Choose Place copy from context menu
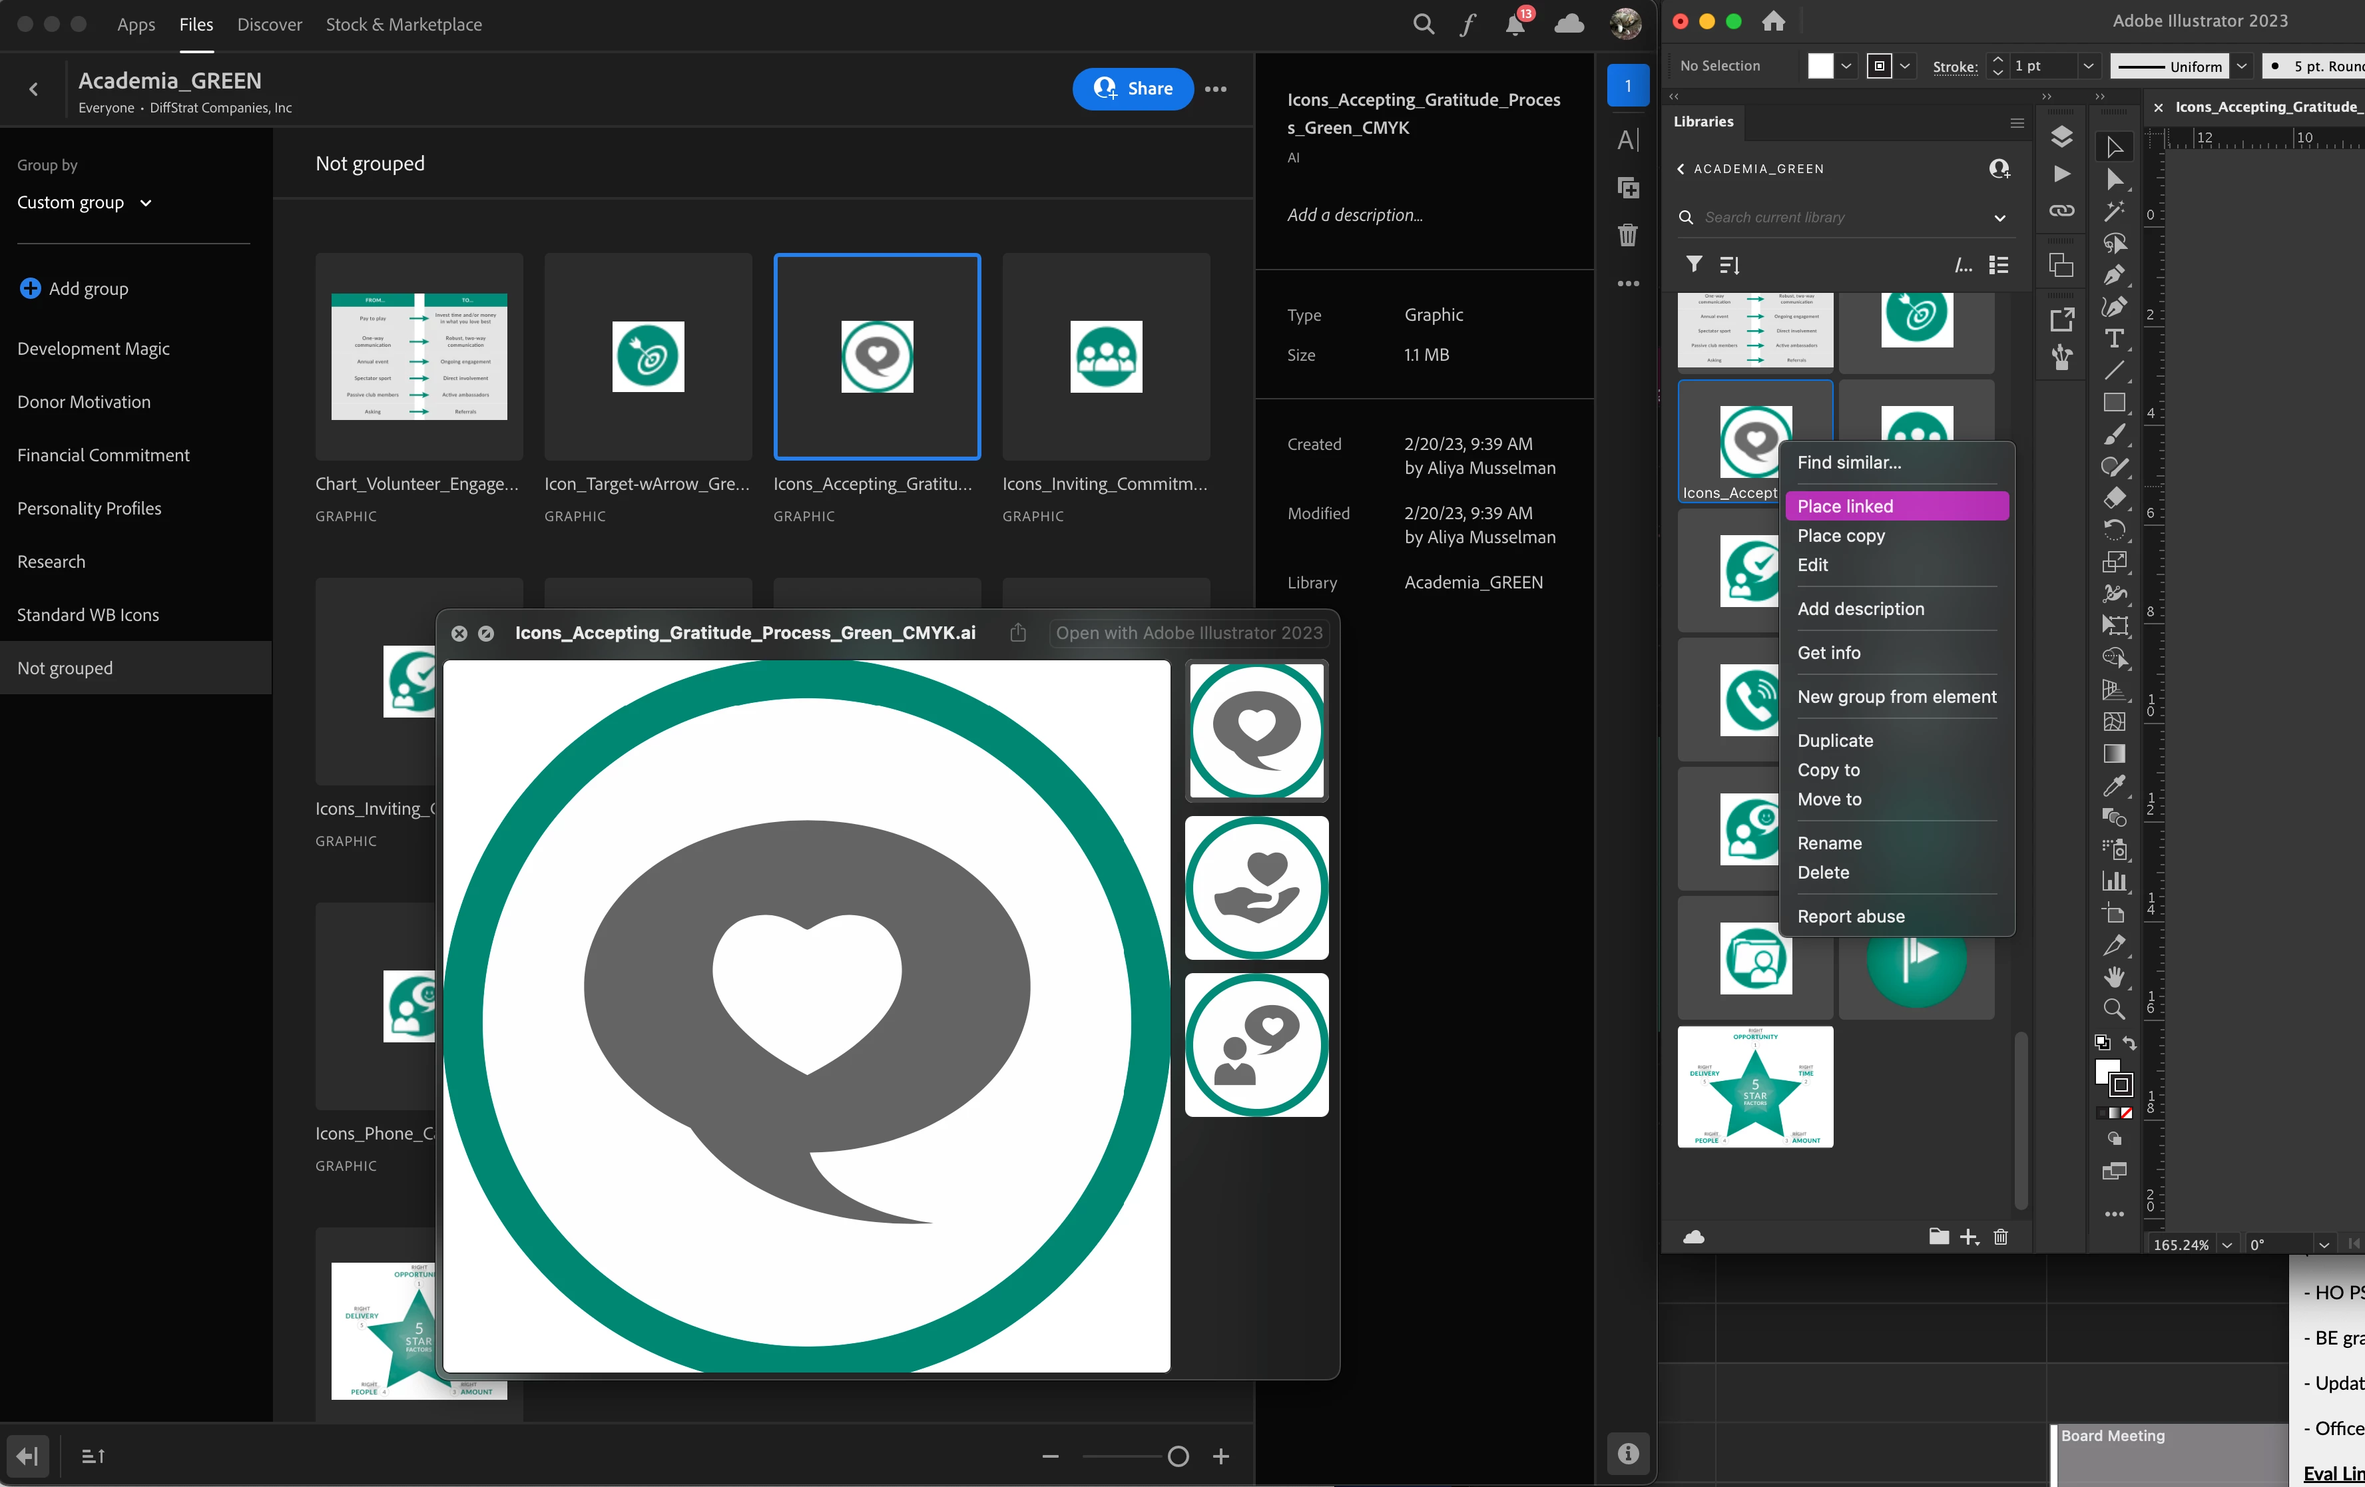The height and width of the screenshot is (1487, 2365). (1840, 535)
